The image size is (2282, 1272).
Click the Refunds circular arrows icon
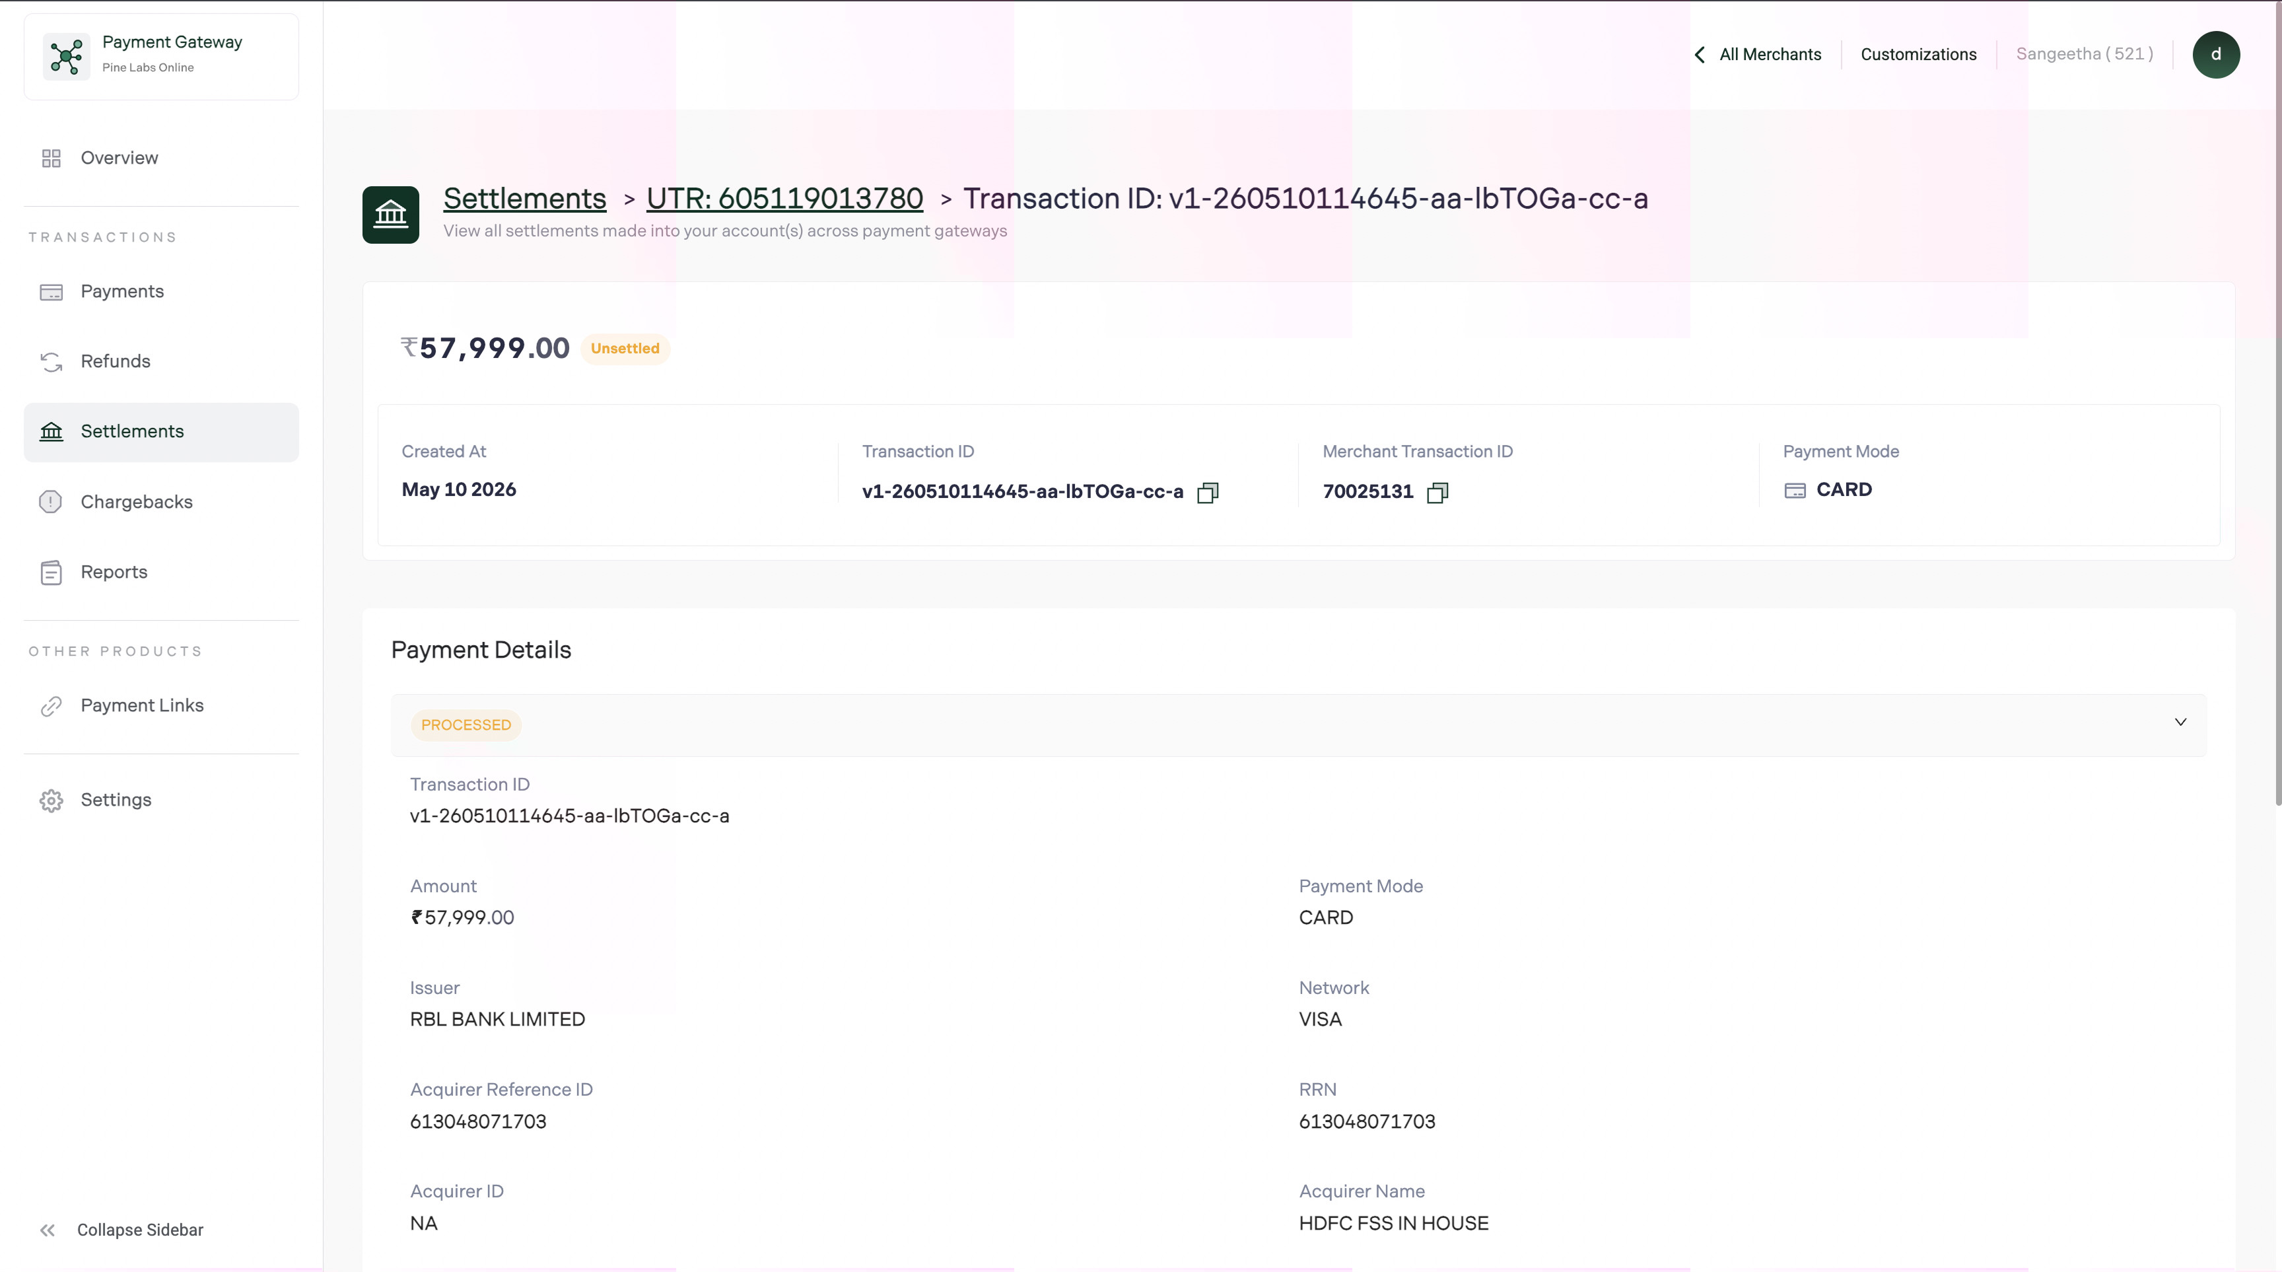point(52,363)
